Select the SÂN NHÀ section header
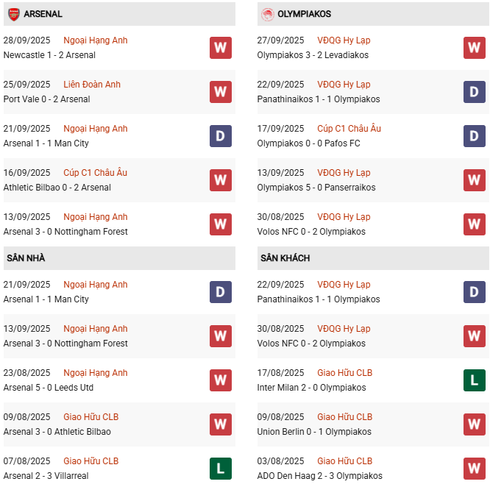Image resolution: width=490 pixels, height=487 pixels. click(x=26, y=258)
